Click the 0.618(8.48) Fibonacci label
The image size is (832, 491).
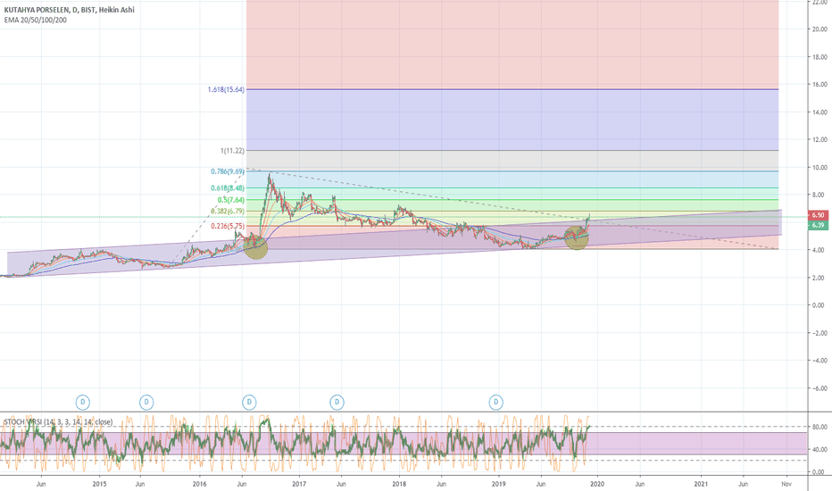click(x=228, y=187)
